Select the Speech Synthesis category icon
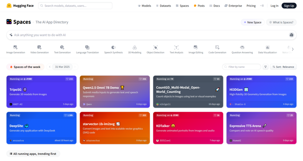 click(x=113, y=48)
